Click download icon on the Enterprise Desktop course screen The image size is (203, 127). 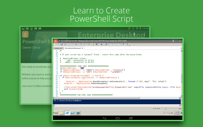[134, 34]
